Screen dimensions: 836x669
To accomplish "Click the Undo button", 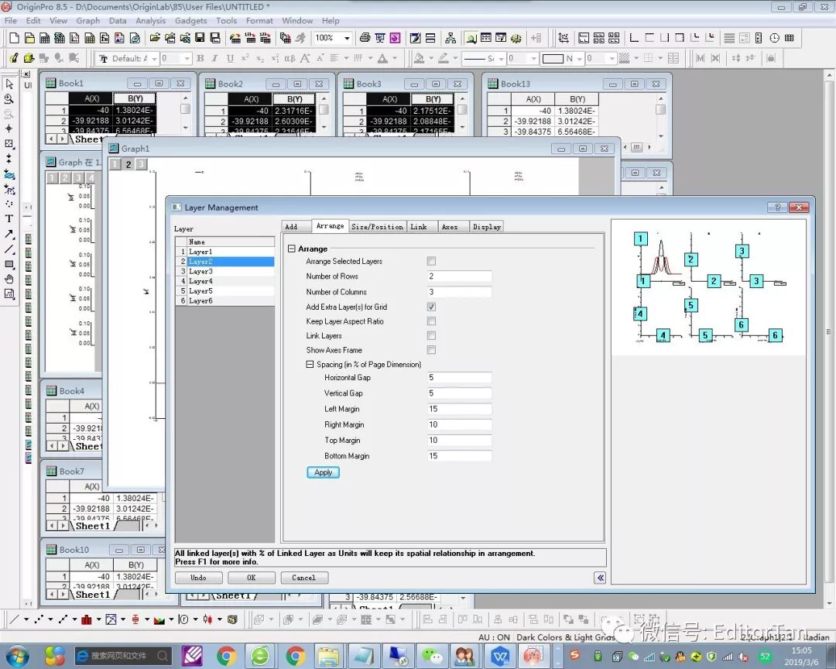I will coord(198,577).
